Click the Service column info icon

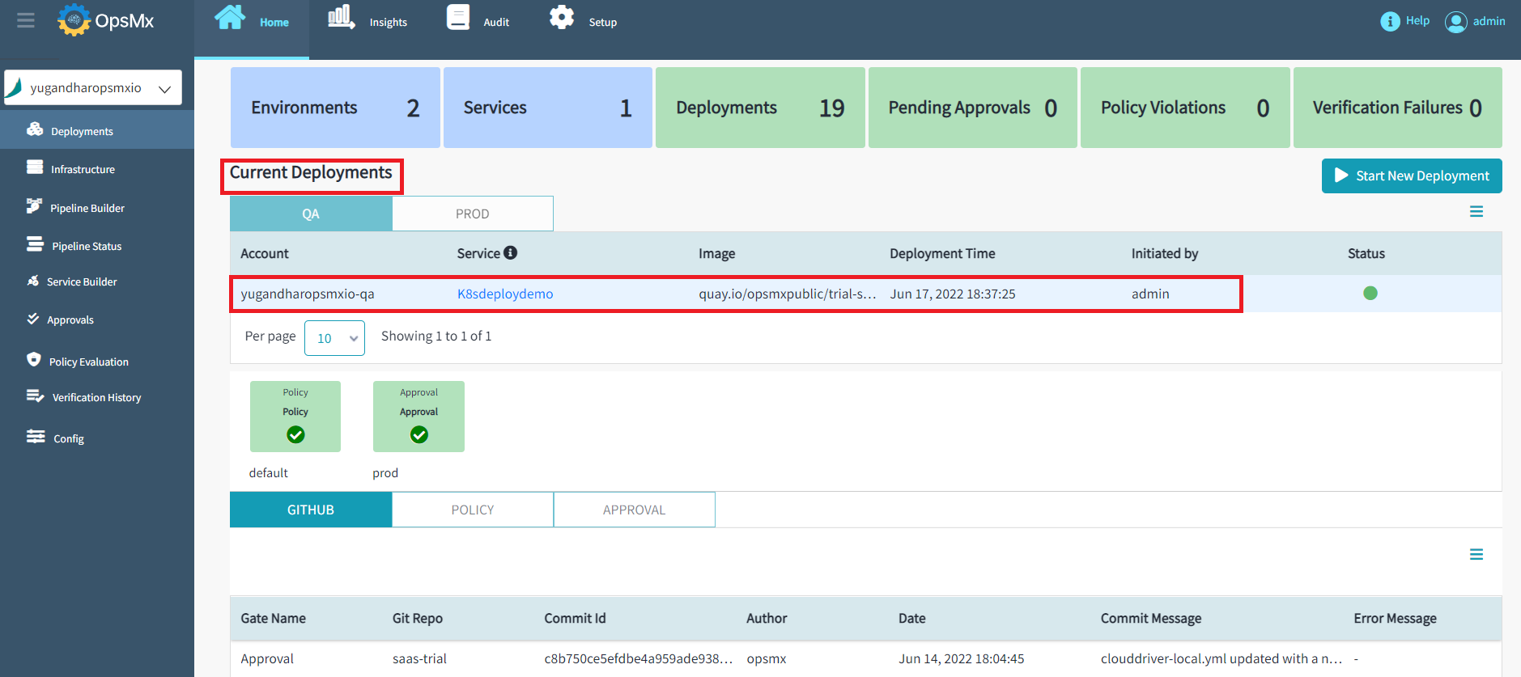pyautogui.click(x=510, y=253)
